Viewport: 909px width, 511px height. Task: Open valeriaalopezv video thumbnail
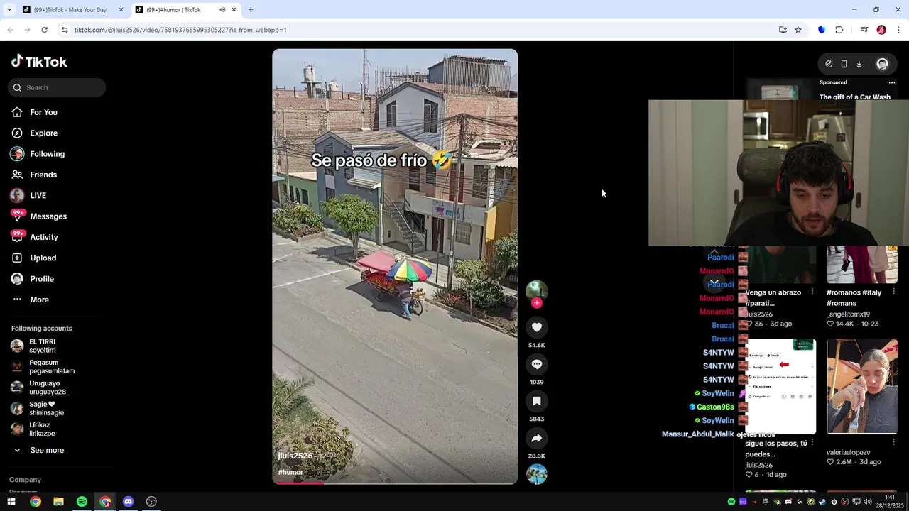[862, 386]
